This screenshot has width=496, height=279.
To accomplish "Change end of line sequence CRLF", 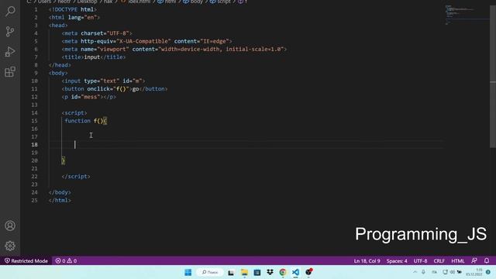I will pyautogui.click(x=439, y=261).
